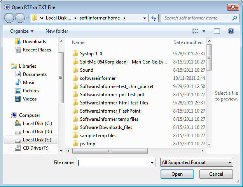Select Local Disk (D:) drive

click(33, 132)
